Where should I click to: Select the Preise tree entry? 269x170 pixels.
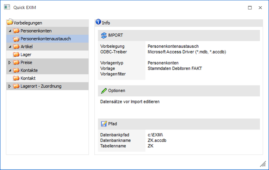(x=26, y=62)
